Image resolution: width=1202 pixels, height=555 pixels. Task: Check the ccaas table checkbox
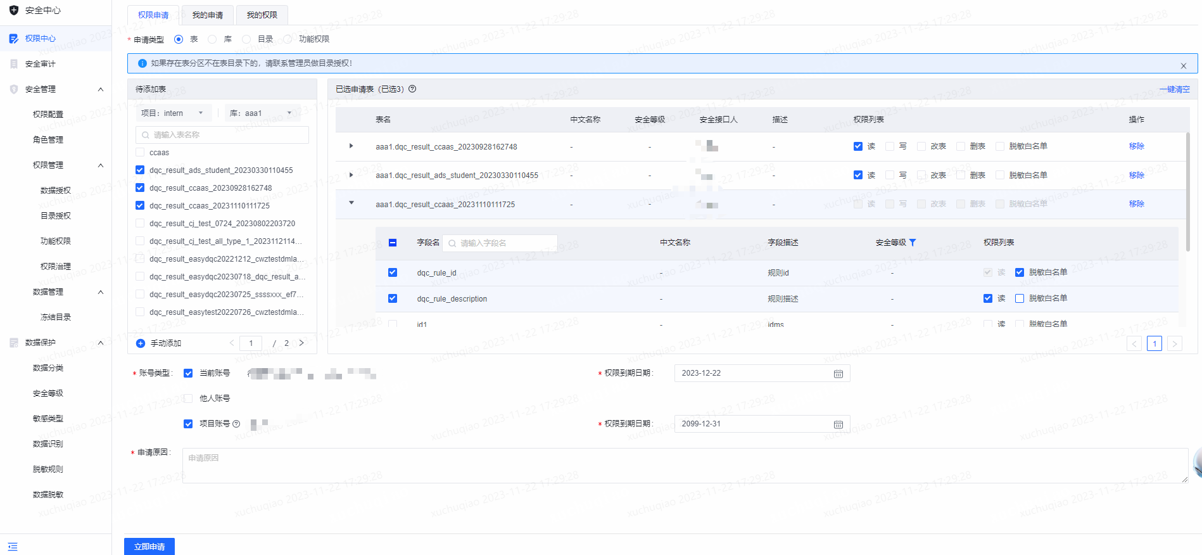click(x=140, y=152)
